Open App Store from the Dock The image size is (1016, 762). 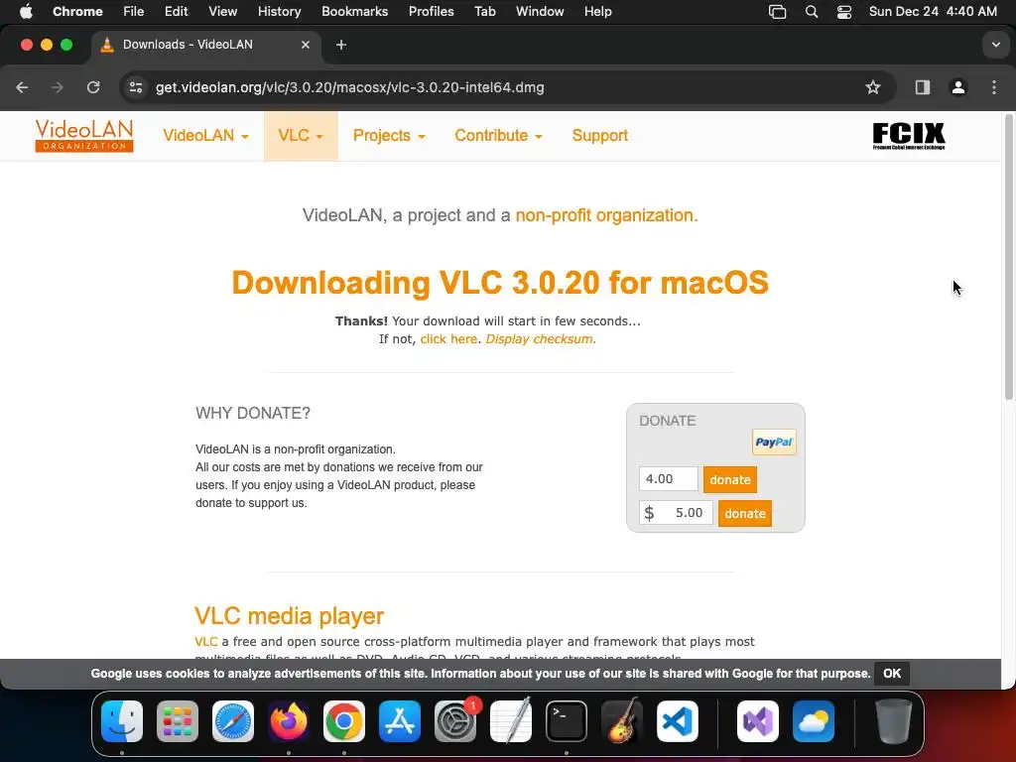pos(400,721)
